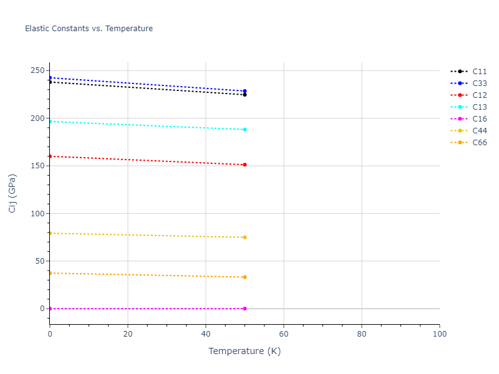Hide the C16 series legend entry
499x374 pixels.
(479, 119)
